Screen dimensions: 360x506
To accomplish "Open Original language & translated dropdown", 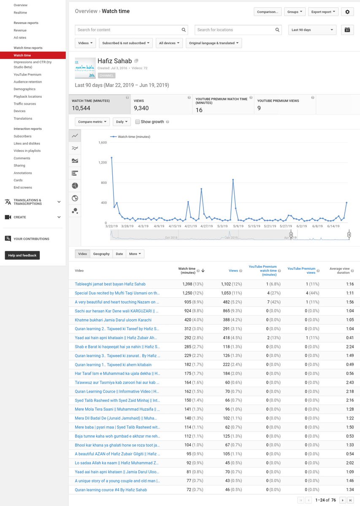I will click(214, 43).
